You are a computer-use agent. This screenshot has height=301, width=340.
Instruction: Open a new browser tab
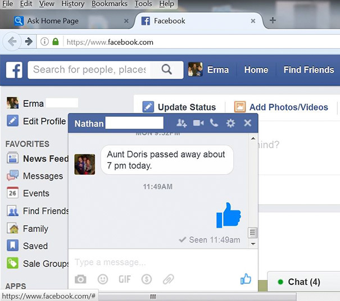[273, 21]
